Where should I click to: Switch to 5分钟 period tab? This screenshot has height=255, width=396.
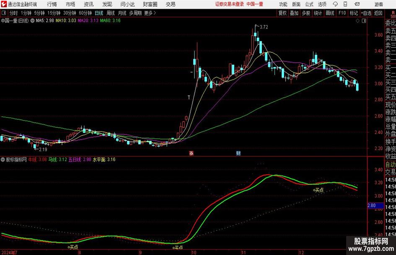(x=39, y=13)
